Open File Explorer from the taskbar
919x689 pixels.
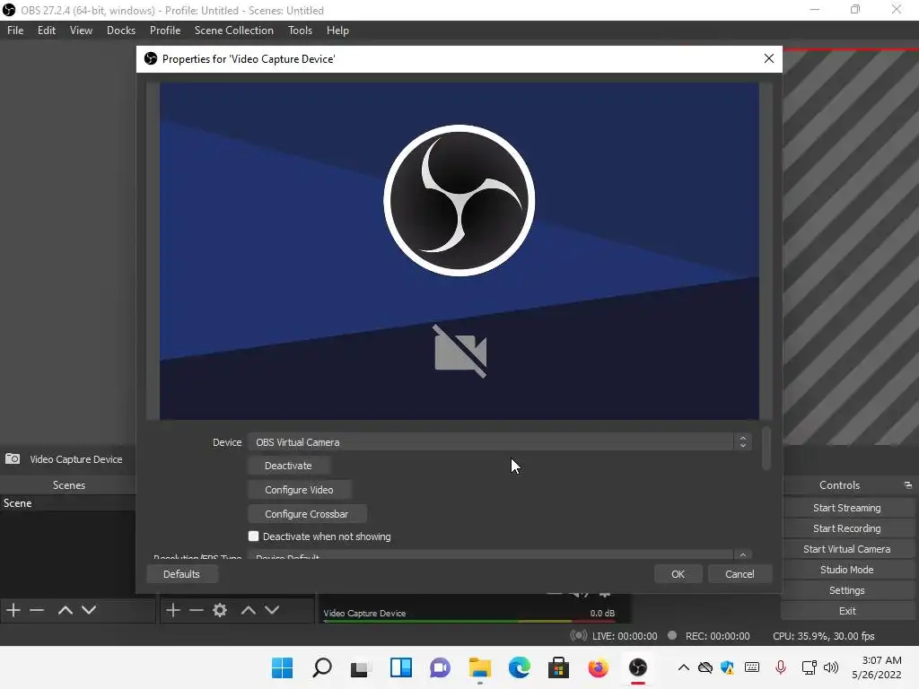[480, 667]
